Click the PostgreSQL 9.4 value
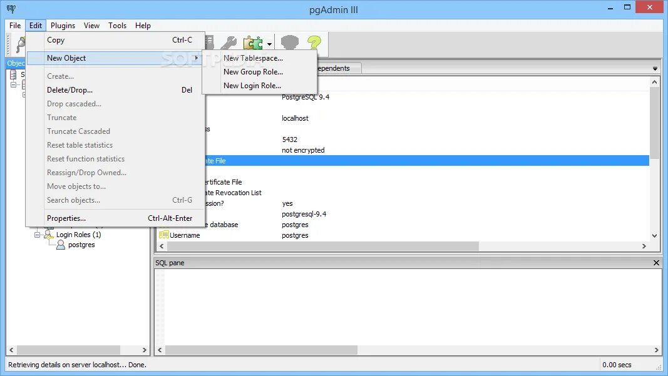The width and height of the screenshot is (668, 376). pyautogui.click(x=306, y=97)
